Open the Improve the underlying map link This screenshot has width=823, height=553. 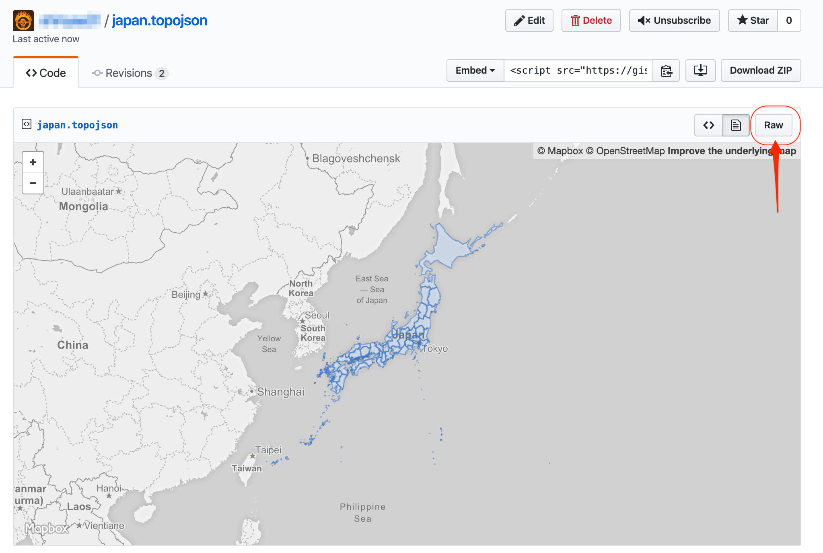coord(731,151)
